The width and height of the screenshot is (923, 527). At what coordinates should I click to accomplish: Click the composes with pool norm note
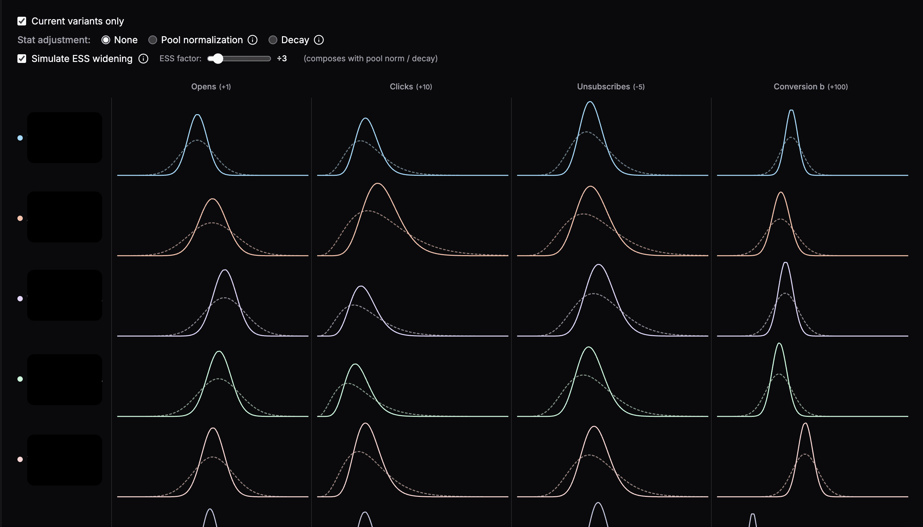(371, 59)
